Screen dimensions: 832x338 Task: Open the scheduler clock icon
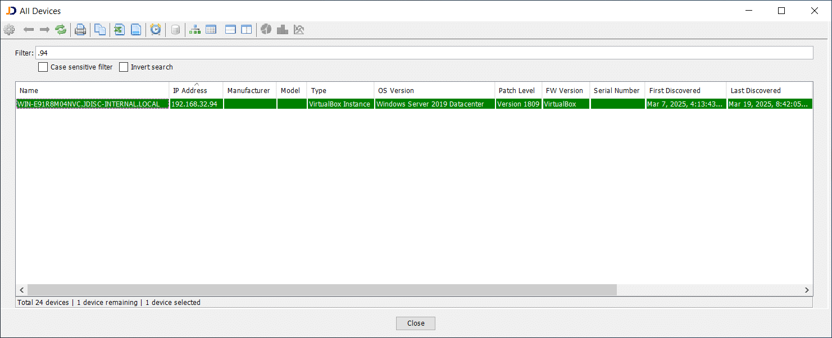[156, 29]
